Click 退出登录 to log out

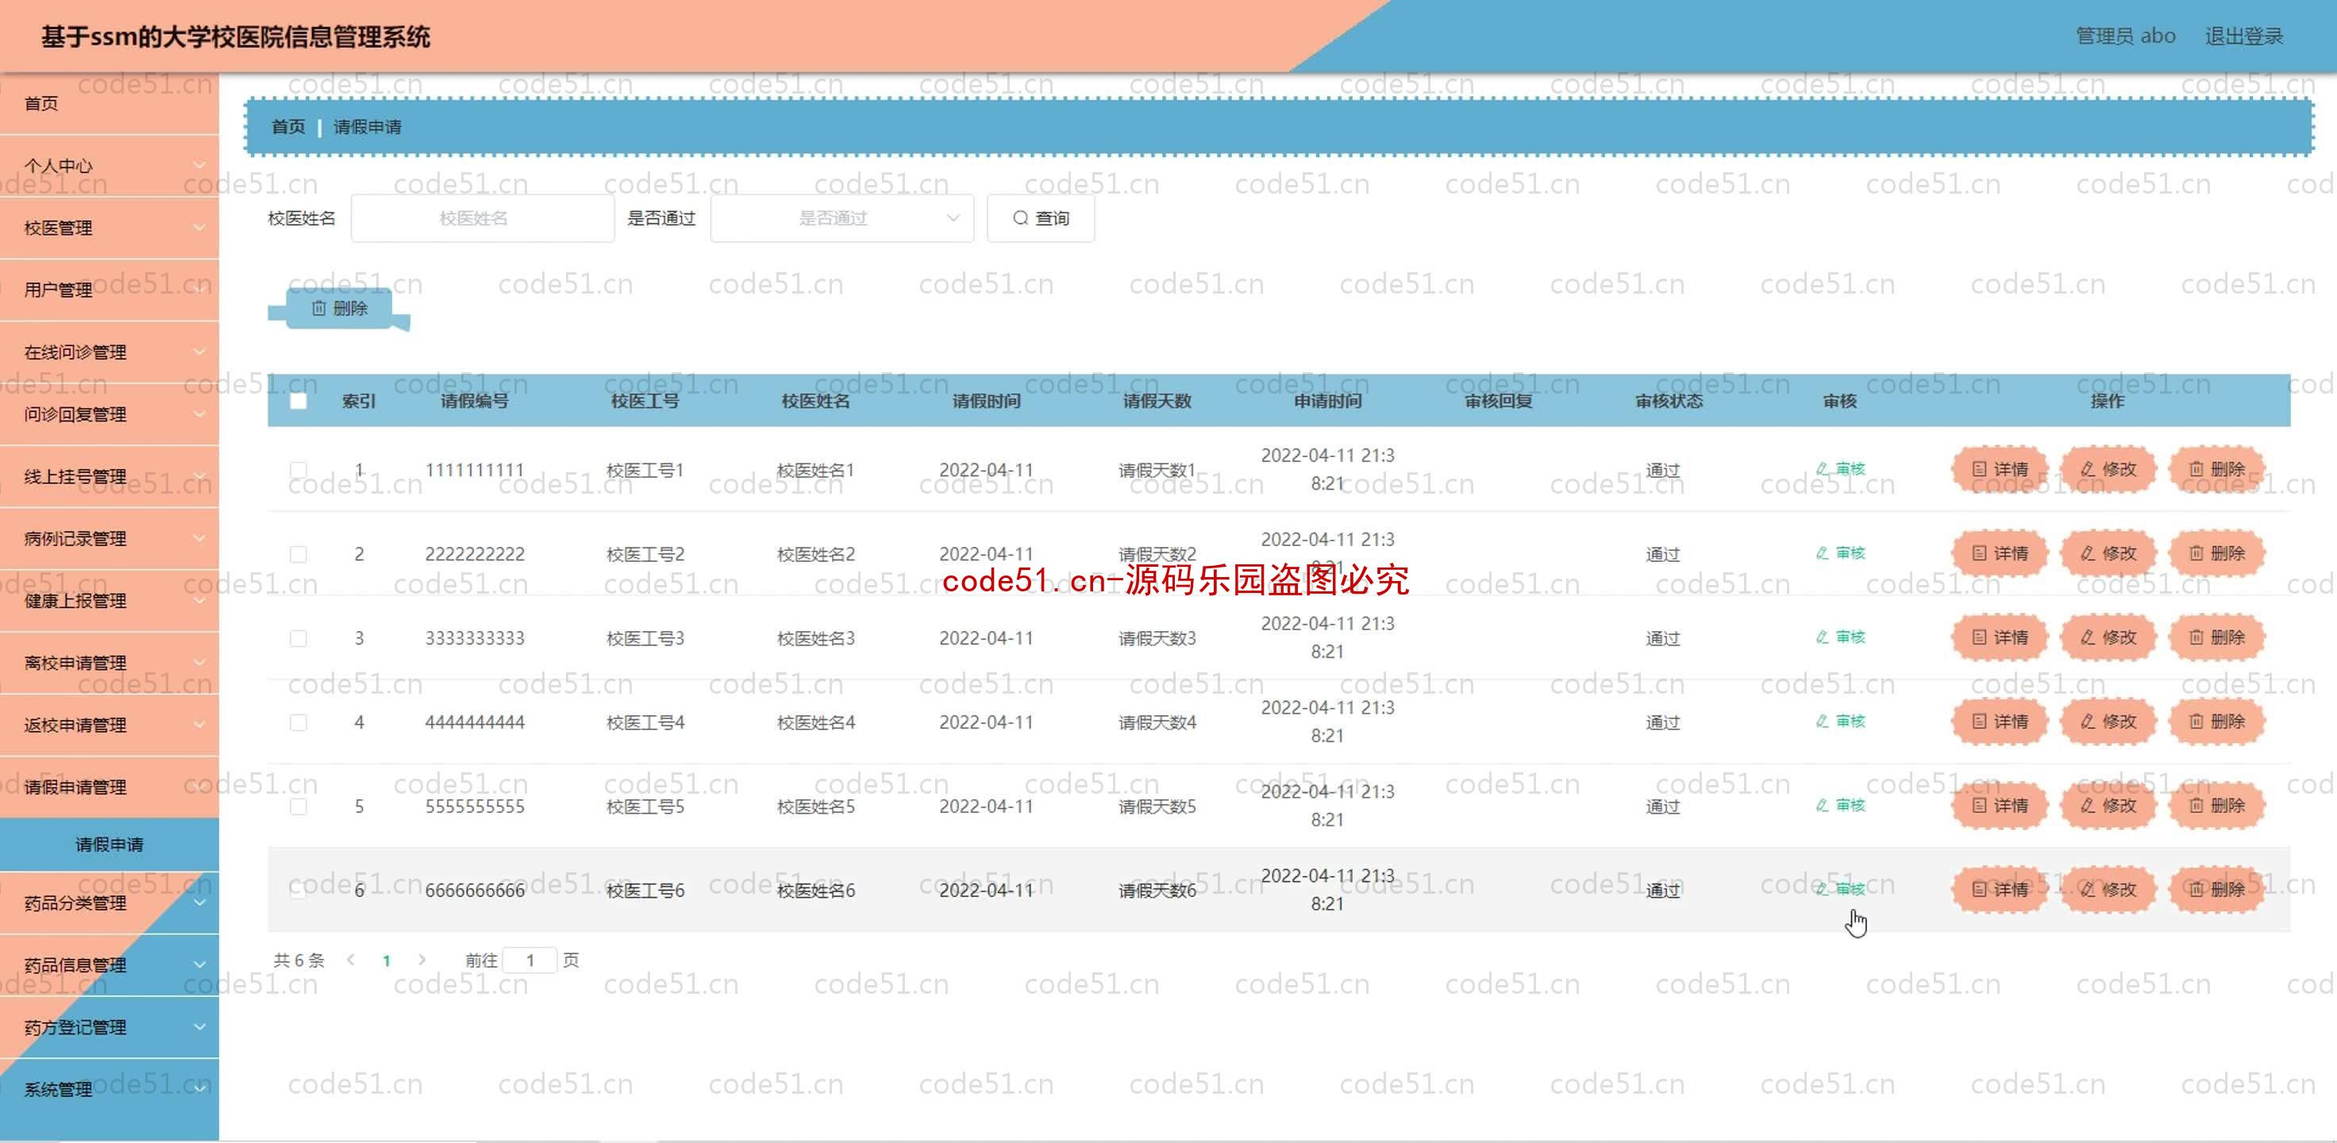pyautogui.click(x=2243, y=37)
